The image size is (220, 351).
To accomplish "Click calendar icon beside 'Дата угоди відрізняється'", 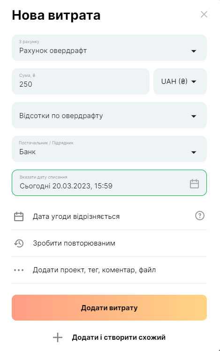I will click(x=19, y=217).
